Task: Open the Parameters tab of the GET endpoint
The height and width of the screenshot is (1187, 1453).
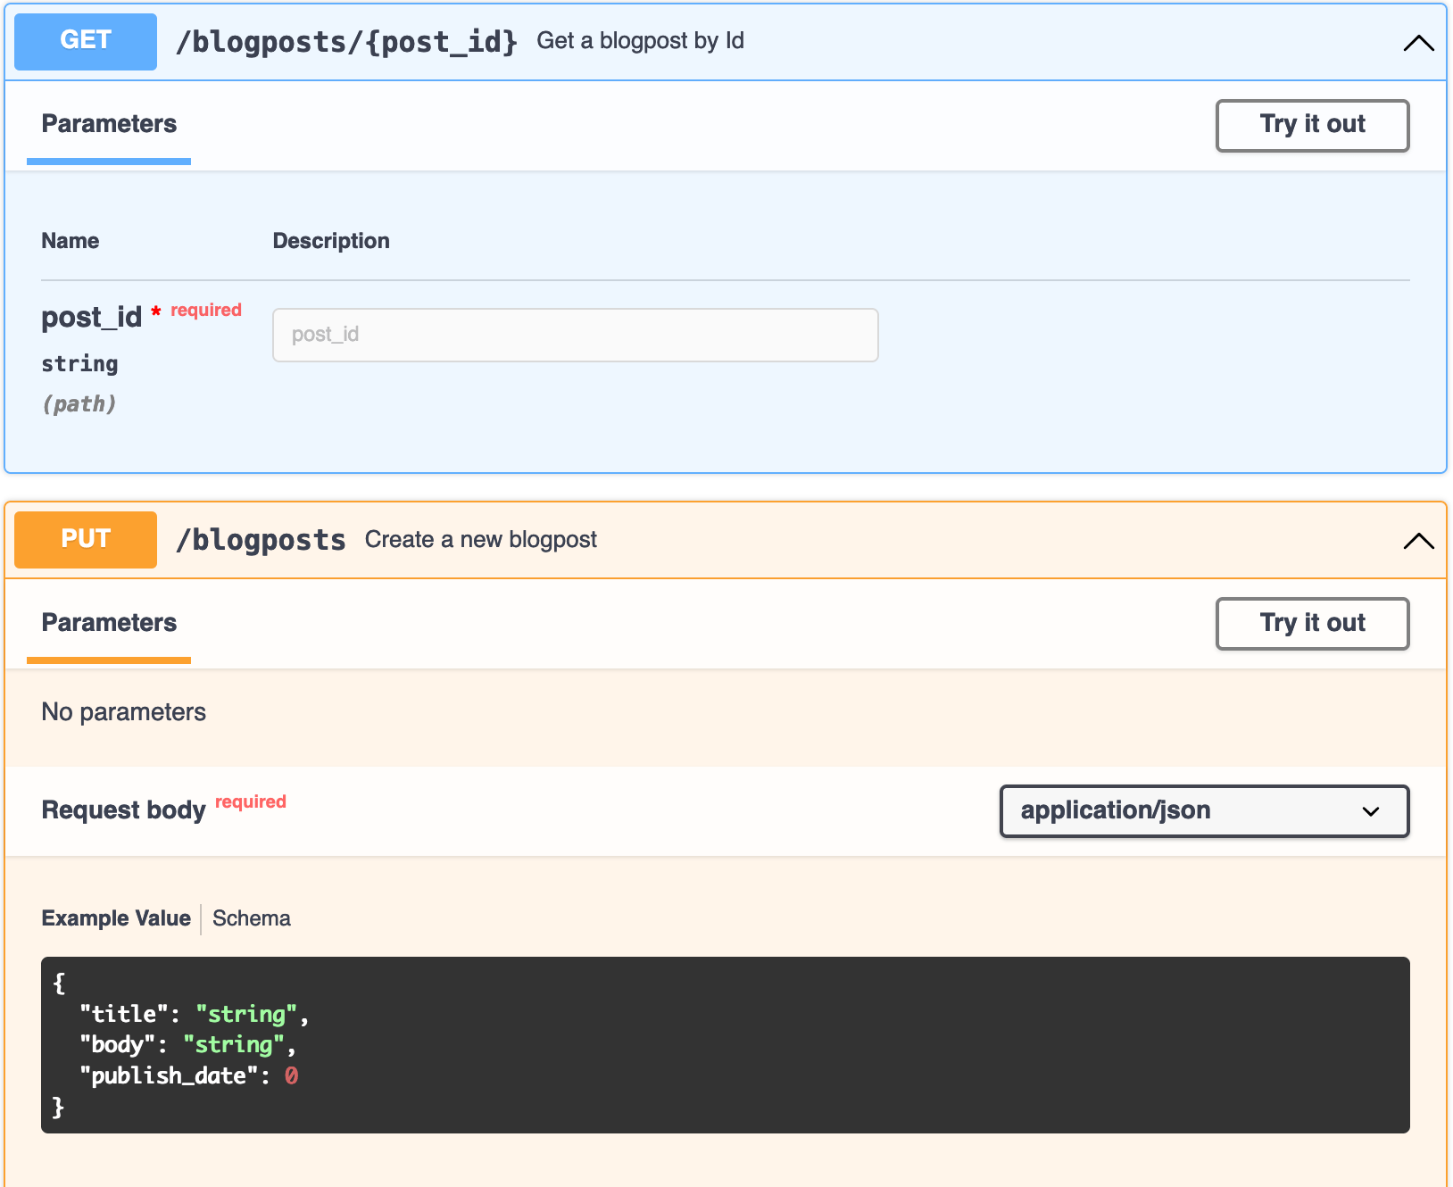Action: coord(108,124)
